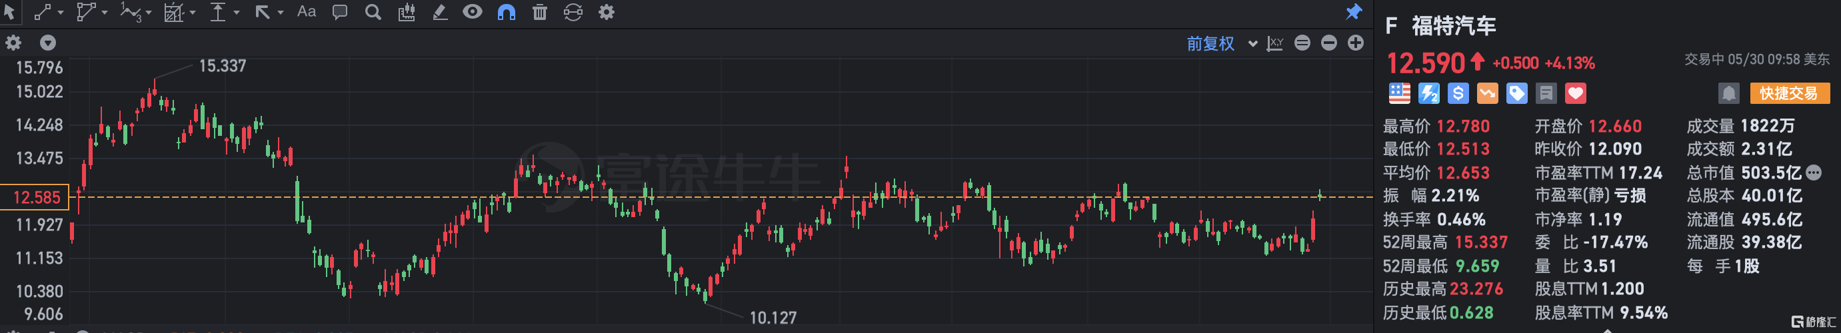Click the US flag market icon

pos(1399,94)
